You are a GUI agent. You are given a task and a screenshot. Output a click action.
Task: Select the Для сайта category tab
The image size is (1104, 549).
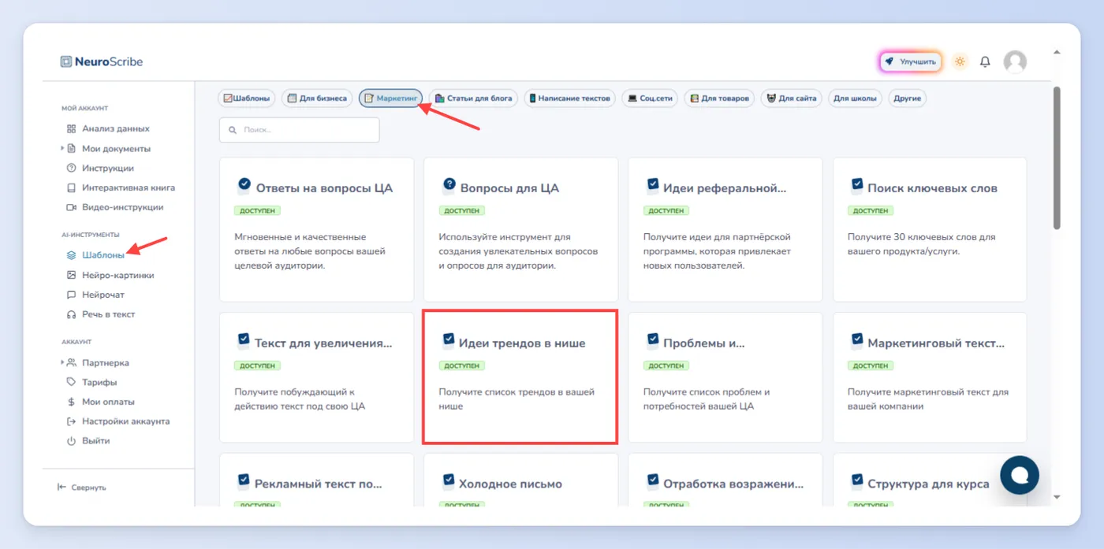point(791,98)
